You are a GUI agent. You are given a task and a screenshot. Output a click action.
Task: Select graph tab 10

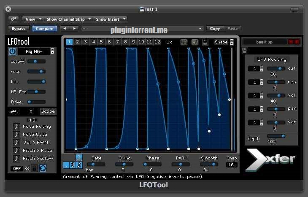(141, 42)
